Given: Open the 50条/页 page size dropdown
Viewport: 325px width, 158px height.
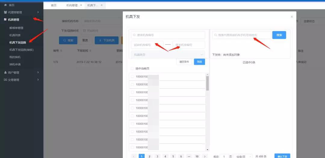Looking at the screenshot, I should pos(243,157).
